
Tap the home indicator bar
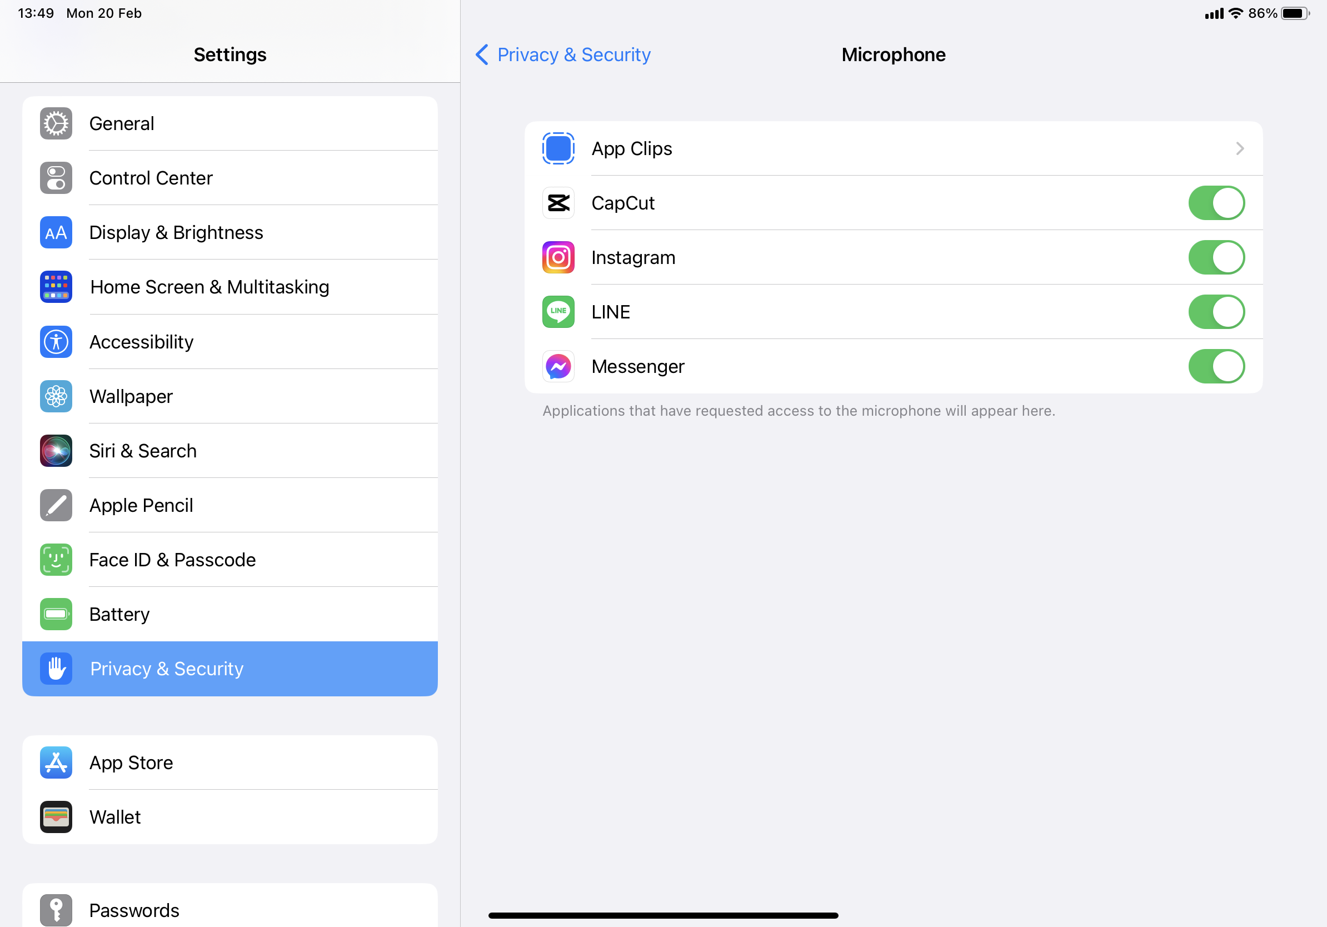[x=663, y=915]
